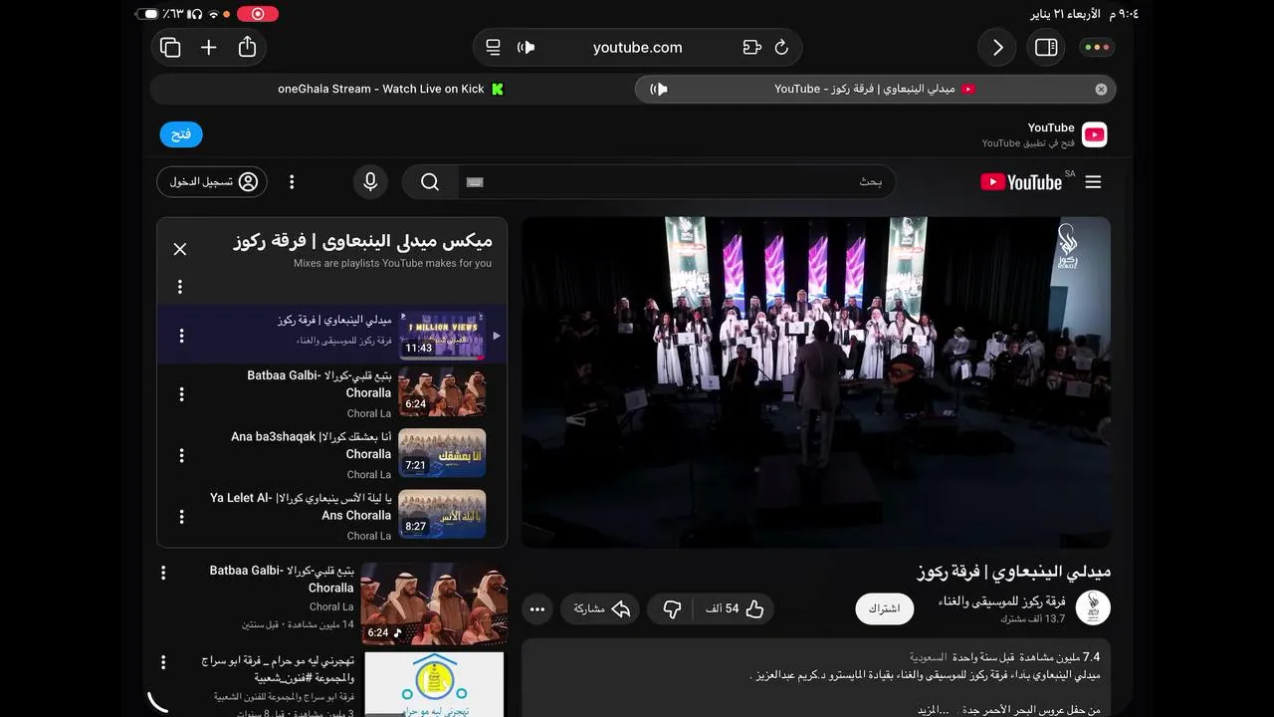Open the multitasking three-dots control
This screenshot has height=717, width=1274.
point(1097,47)
